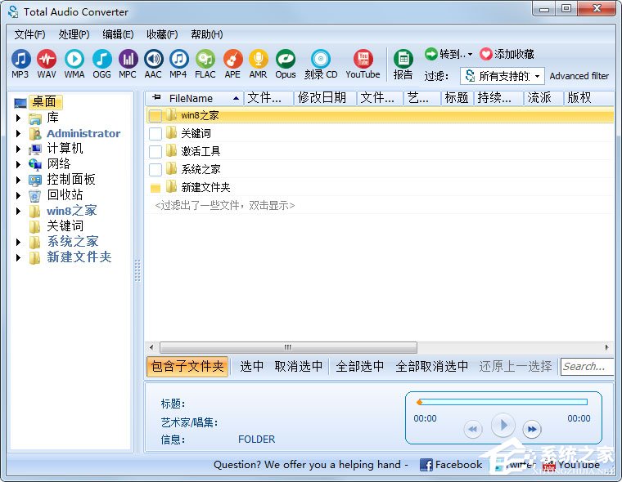Choose AAC output icon
Image resolution: width=622 pixels, height=482 pixels.
(x=153, y=60)
